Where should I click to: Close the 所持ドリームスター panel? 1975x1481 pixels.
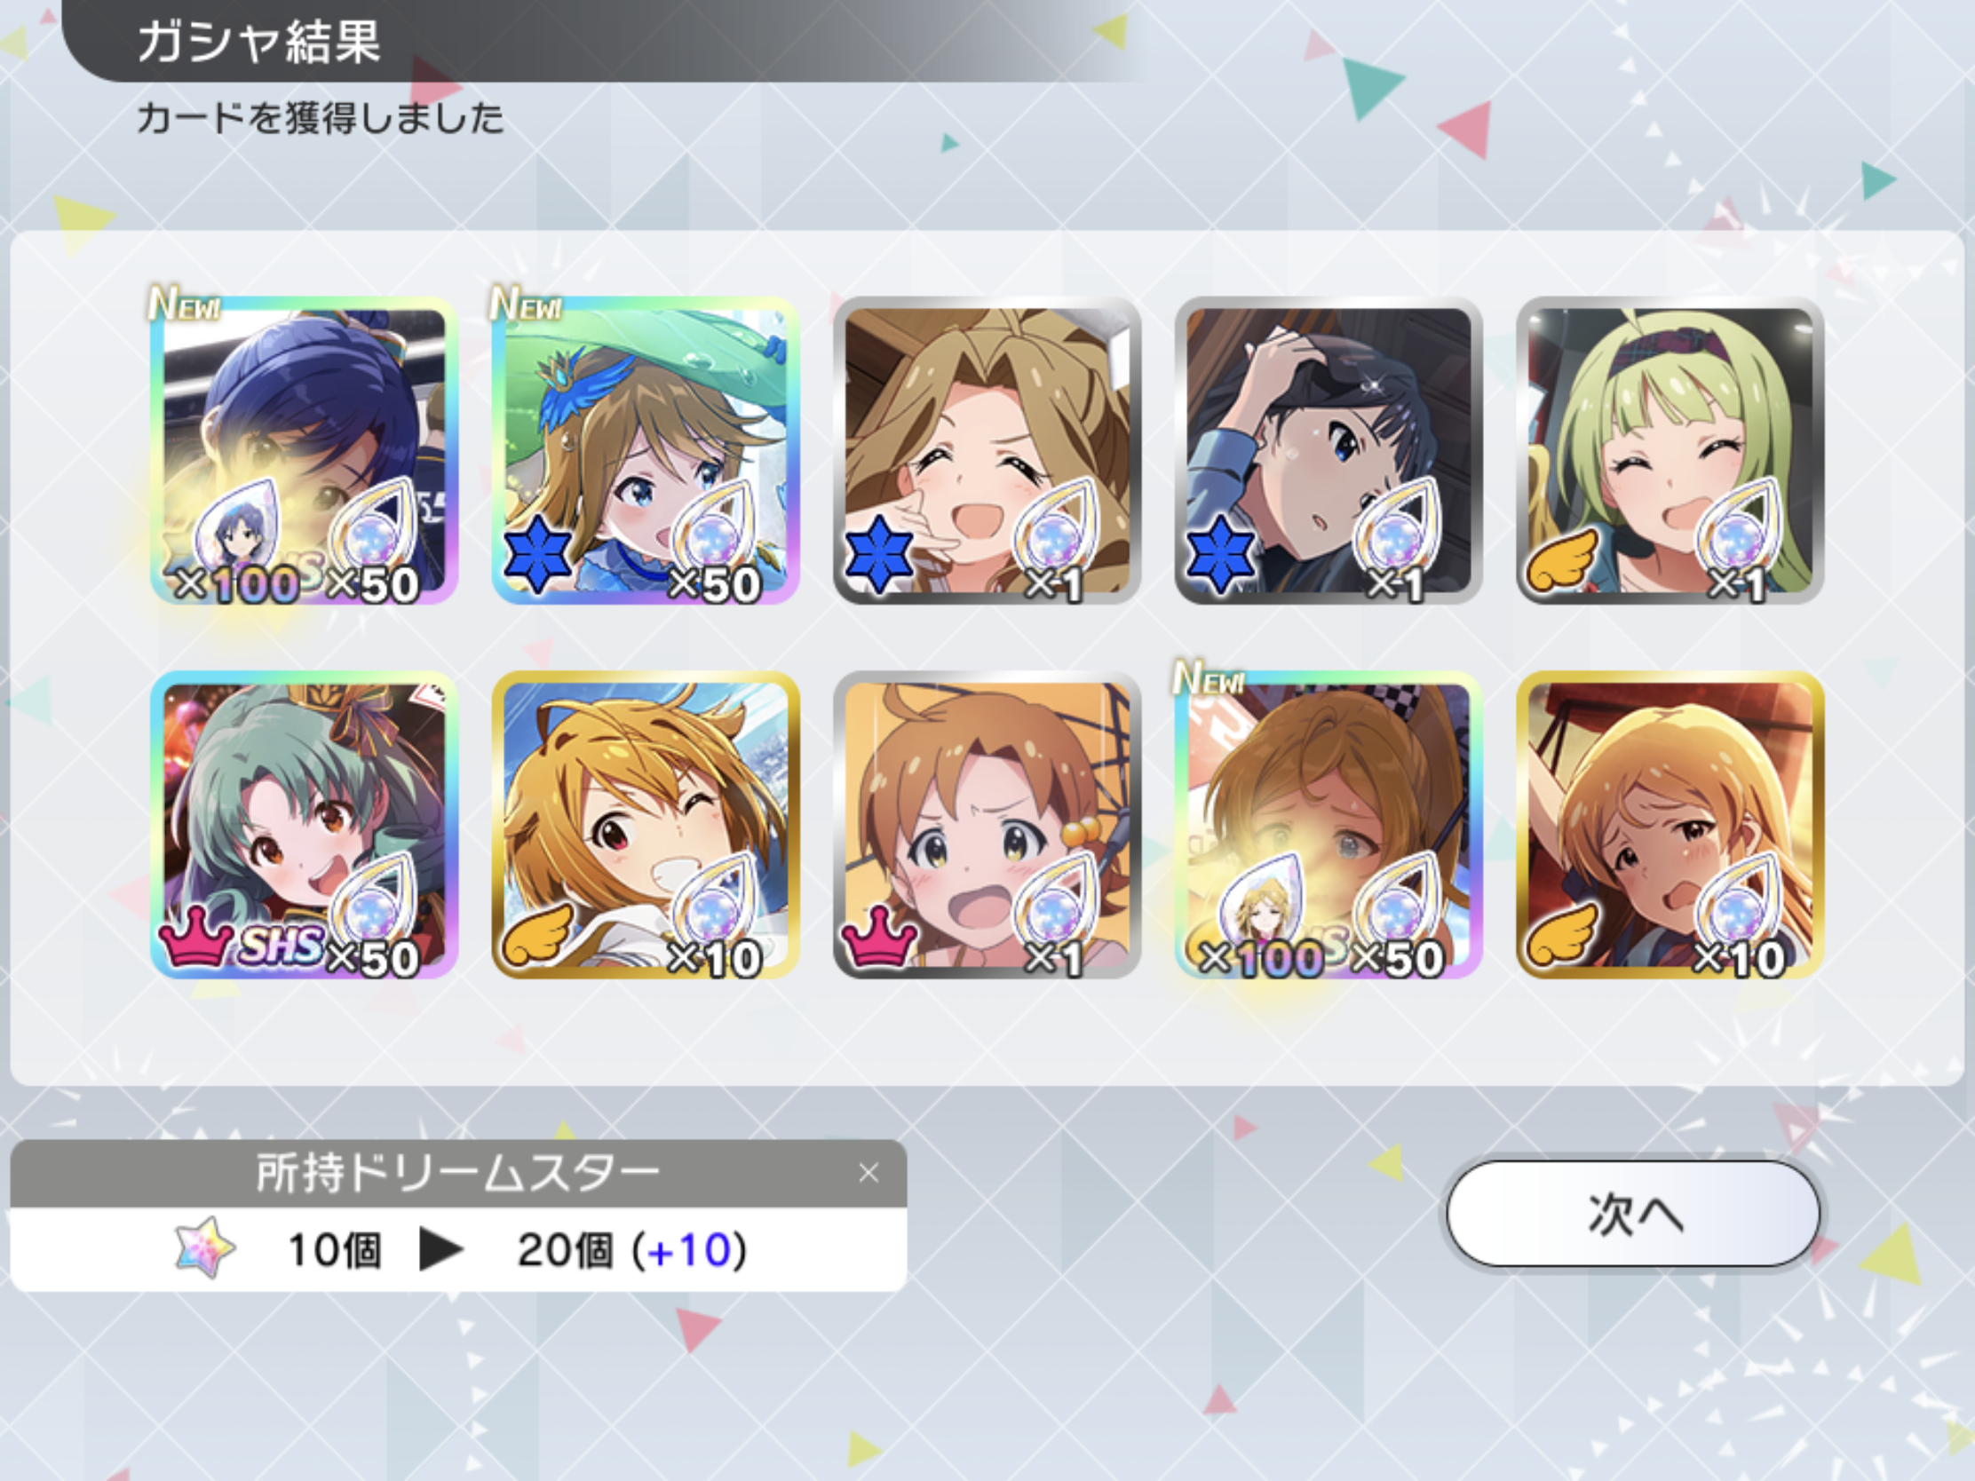(x=869, y=1172)
